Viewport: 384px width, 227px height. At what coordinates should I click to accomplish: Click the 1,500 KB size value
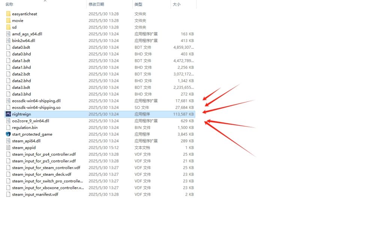pyautogui.click(x=186, y=127)
